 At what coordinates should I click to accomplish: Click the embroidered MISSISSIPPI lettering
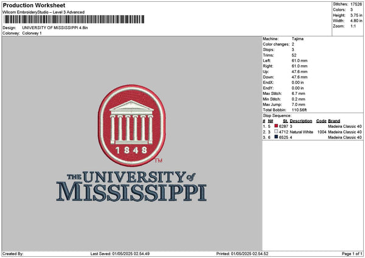tap(131, 192)
